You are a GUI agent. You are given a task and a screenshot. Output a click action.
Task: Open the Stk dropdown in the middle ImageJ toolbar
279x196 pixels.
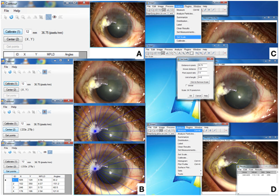201,53
